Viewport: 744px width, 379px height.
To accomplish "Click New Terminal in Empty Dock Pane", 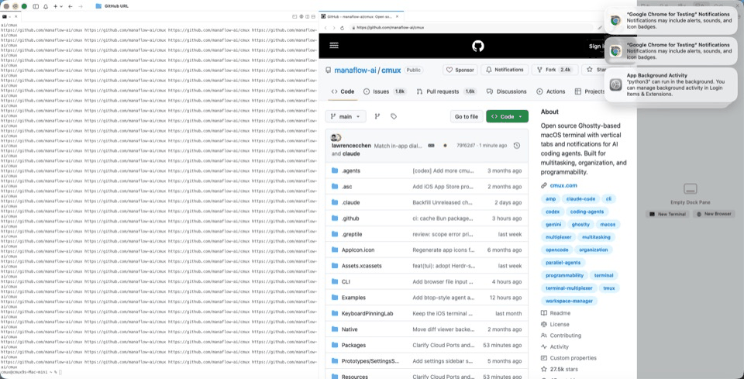I will (667, 214).
